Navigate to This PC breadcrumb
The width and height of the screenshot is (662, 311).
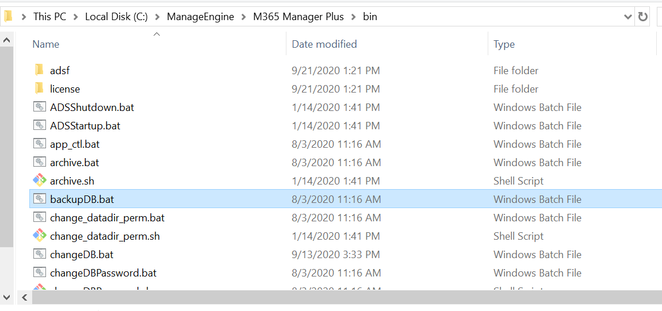49,17
